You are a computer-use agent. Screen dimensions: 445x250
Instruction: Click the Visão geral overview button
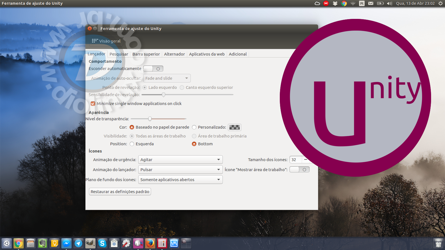pos(106,41)
